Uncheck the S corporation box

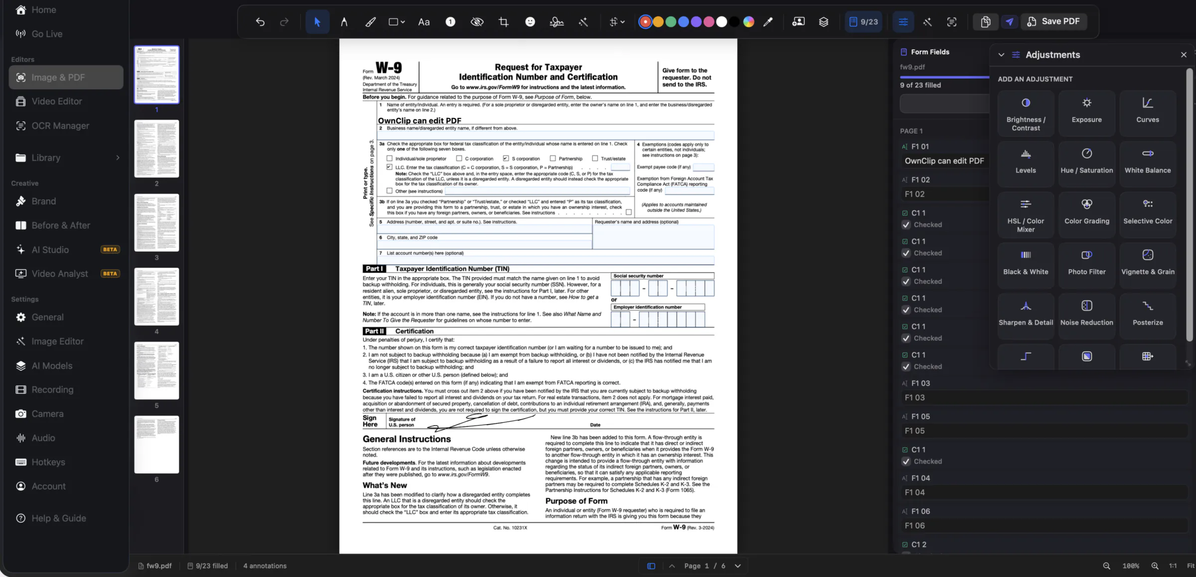coord(506,158)
